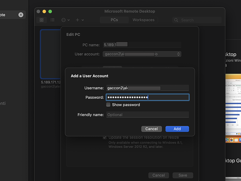Switch to list view icon in toolbar
The image size is (241, 181).
coord(52,20)
